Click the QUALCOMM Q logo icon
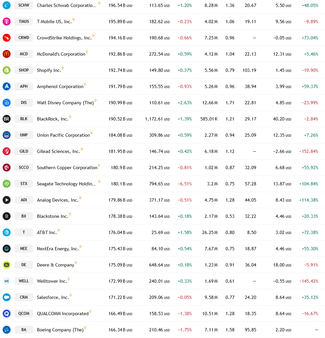 pyautogui.click(x=7, y=314)
